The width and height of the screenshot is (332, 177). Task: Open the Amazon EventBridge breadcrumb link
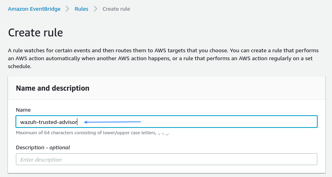pos(34,9)
